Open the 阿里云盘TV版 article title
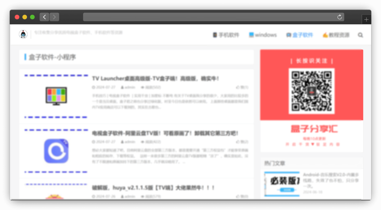Screen dimensions: 381x210 (x=165, y=133)
